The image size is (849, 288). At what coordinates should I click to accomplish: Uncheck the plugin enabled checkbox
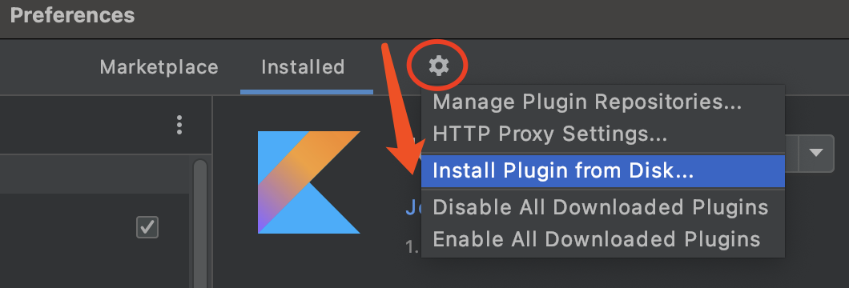point(147,227)
